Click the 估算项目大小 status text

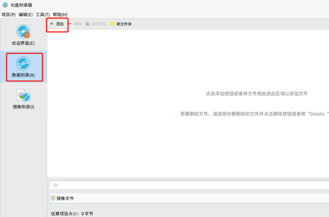click(72, 214)
